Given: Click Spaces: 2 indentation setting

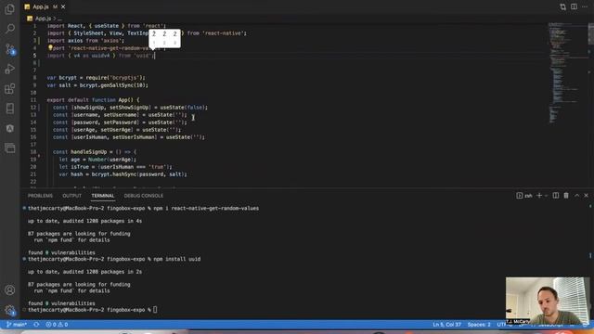Looking at the screenshot, I should click(479, 325).
